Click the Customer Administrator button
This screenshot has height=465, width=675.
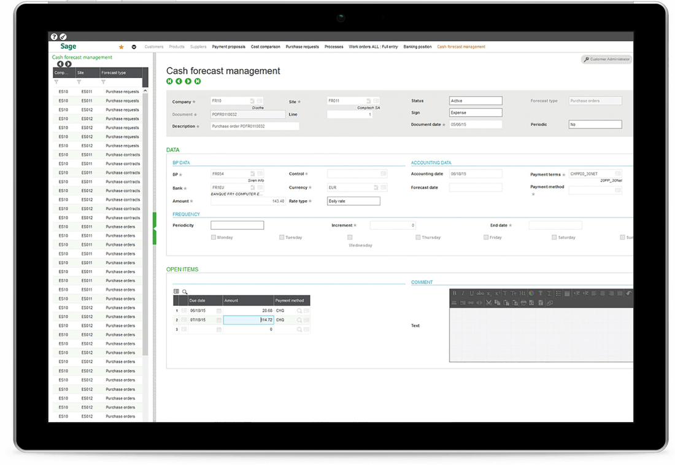pyautogui.click(x=604, y=59)
